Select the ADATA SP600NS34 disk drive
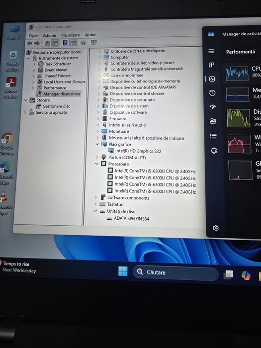 pyautogui.click(x=131, y=219)
